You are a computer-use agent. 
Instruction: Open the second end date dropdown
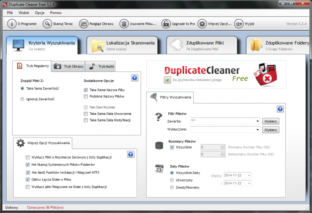(x=249, y=183)
